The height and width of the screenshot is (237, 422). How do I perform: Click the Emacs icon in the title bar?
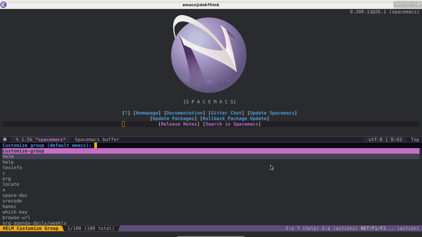3,5
